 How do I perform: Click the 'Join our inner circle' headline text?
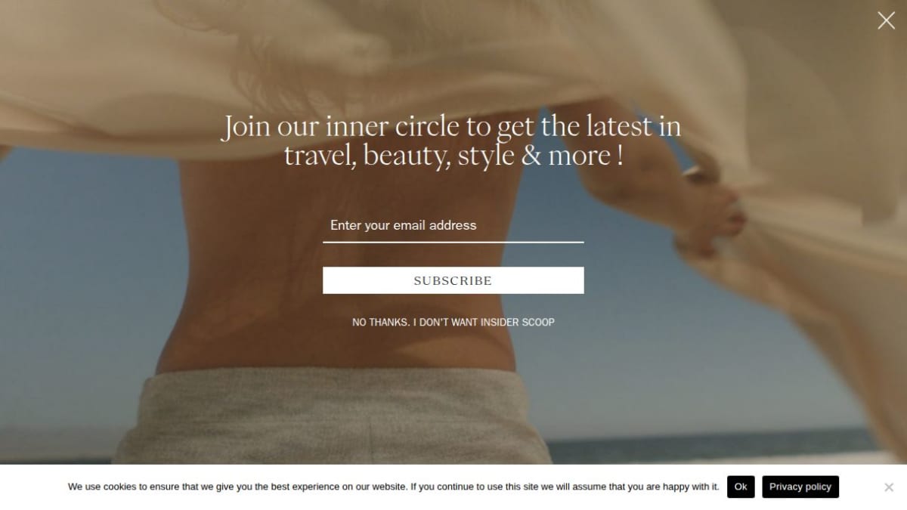tap(452, 140)
